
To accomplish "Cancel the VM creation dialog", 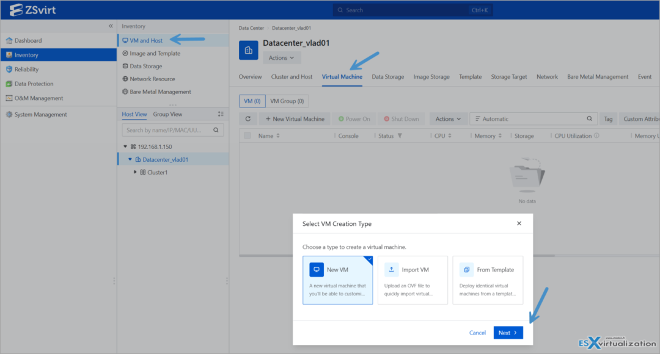I will pos(477,333).
